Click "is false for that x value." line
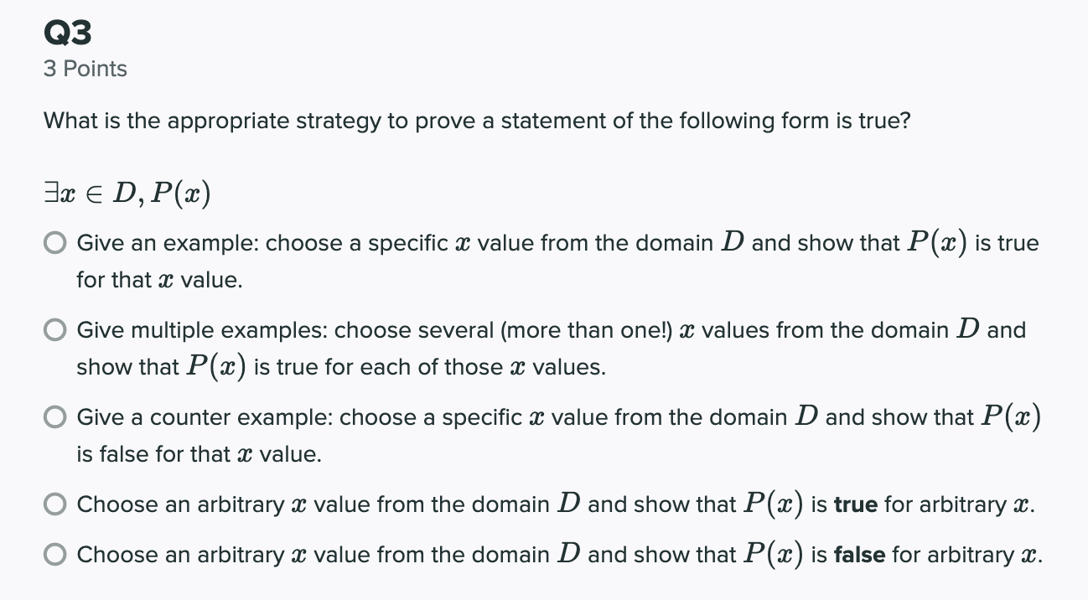Viewport: 1088px width, 600px height. click(x=199, y=454)
